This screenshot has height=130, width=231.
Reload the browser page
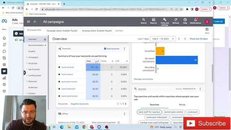pos(36,9)
